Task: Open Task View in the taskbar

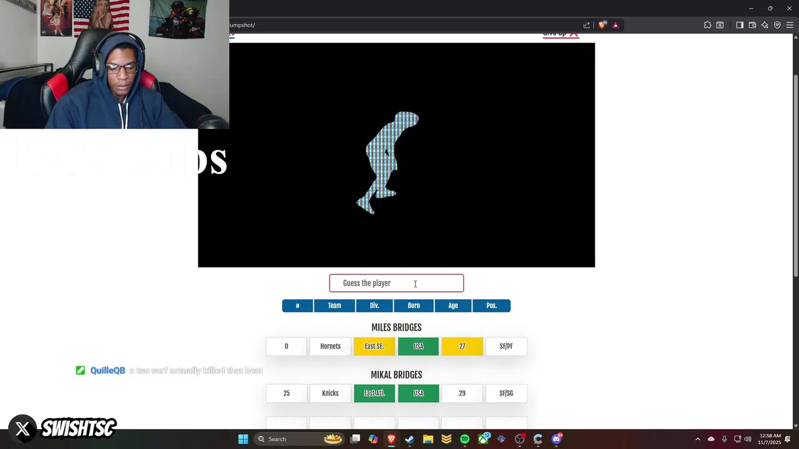Action: pyautogui.click(x=355, y=439)
